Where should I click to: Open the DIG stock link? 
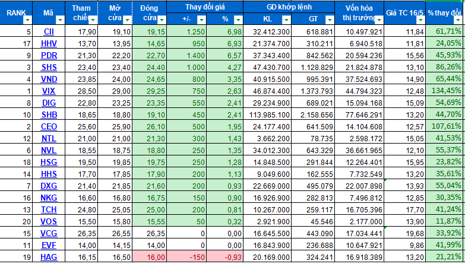pyautogui.click(x=49, y=103)
